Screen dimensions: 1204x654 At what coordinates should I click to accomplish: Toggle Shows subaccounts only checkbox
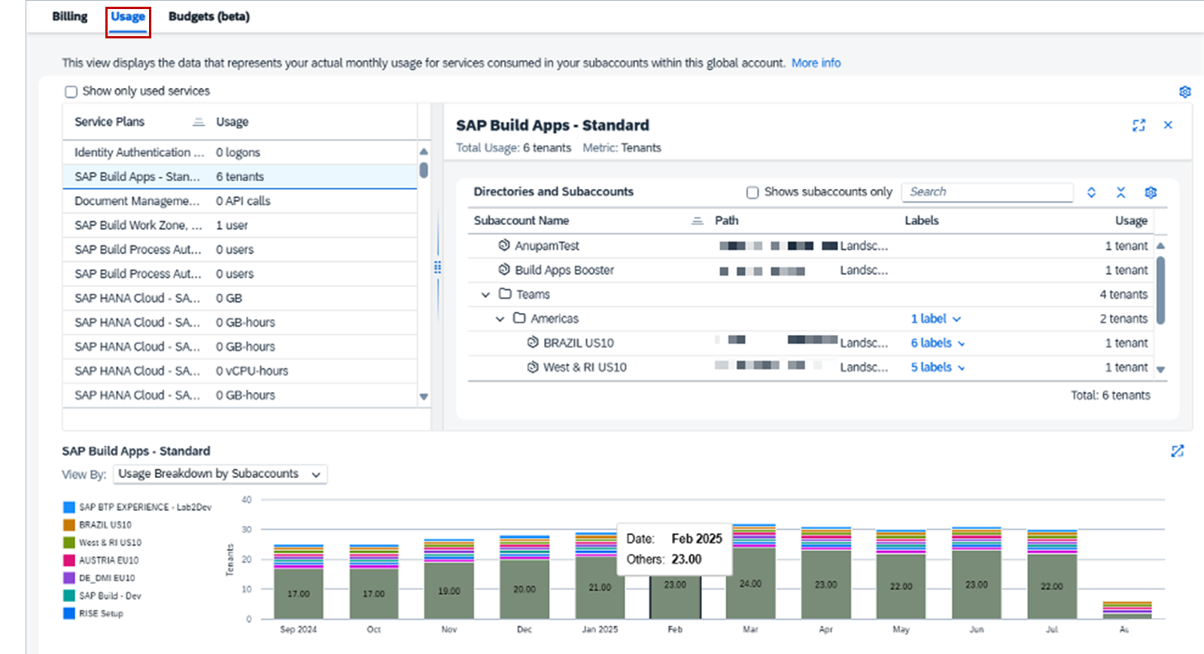pos(752,193)
